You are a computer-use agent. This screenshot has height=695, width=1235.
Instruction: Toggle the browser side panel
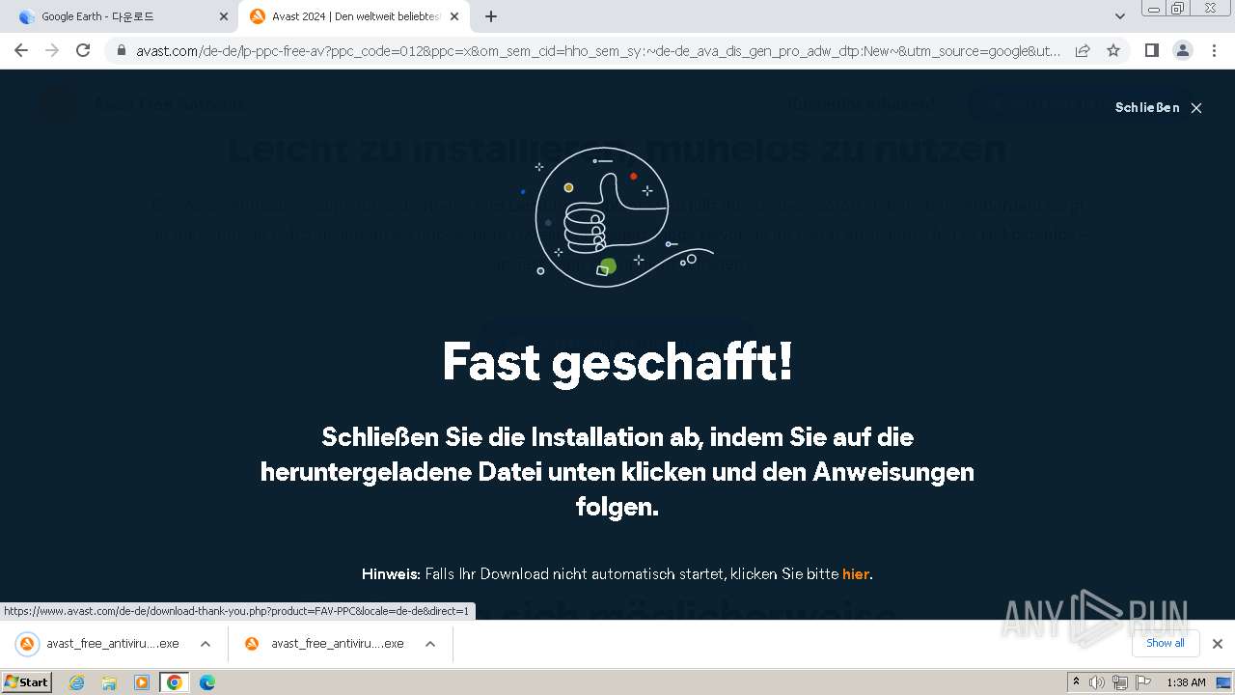1151,50
